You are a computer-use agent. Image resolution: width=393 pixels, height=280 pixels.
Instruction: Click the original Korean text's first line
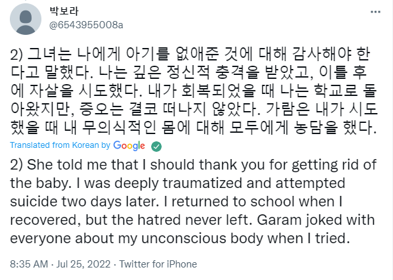click(190, 54)
